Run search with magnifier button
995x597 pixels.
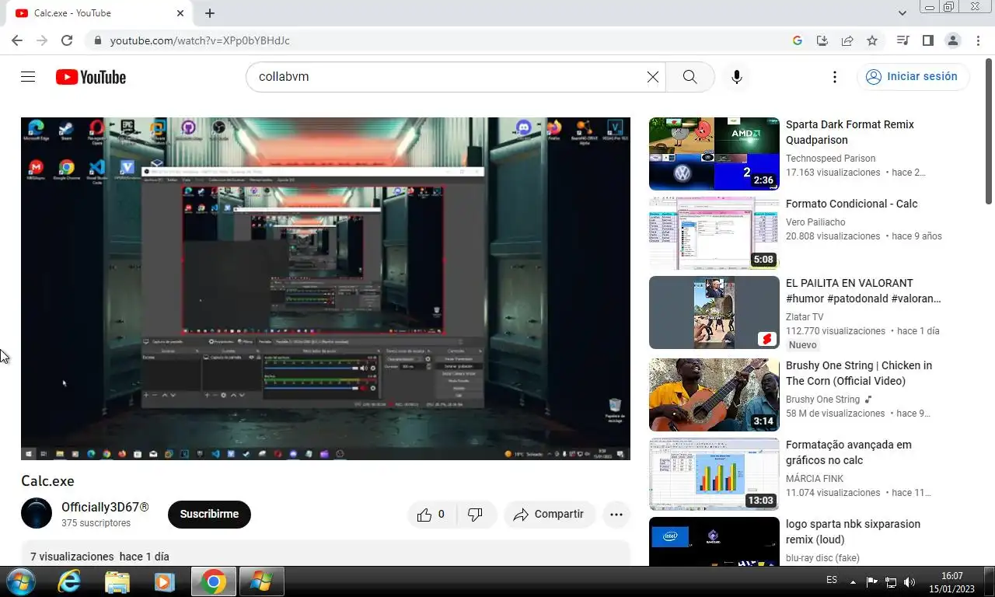pyautogui.click(x=690, y=77)
